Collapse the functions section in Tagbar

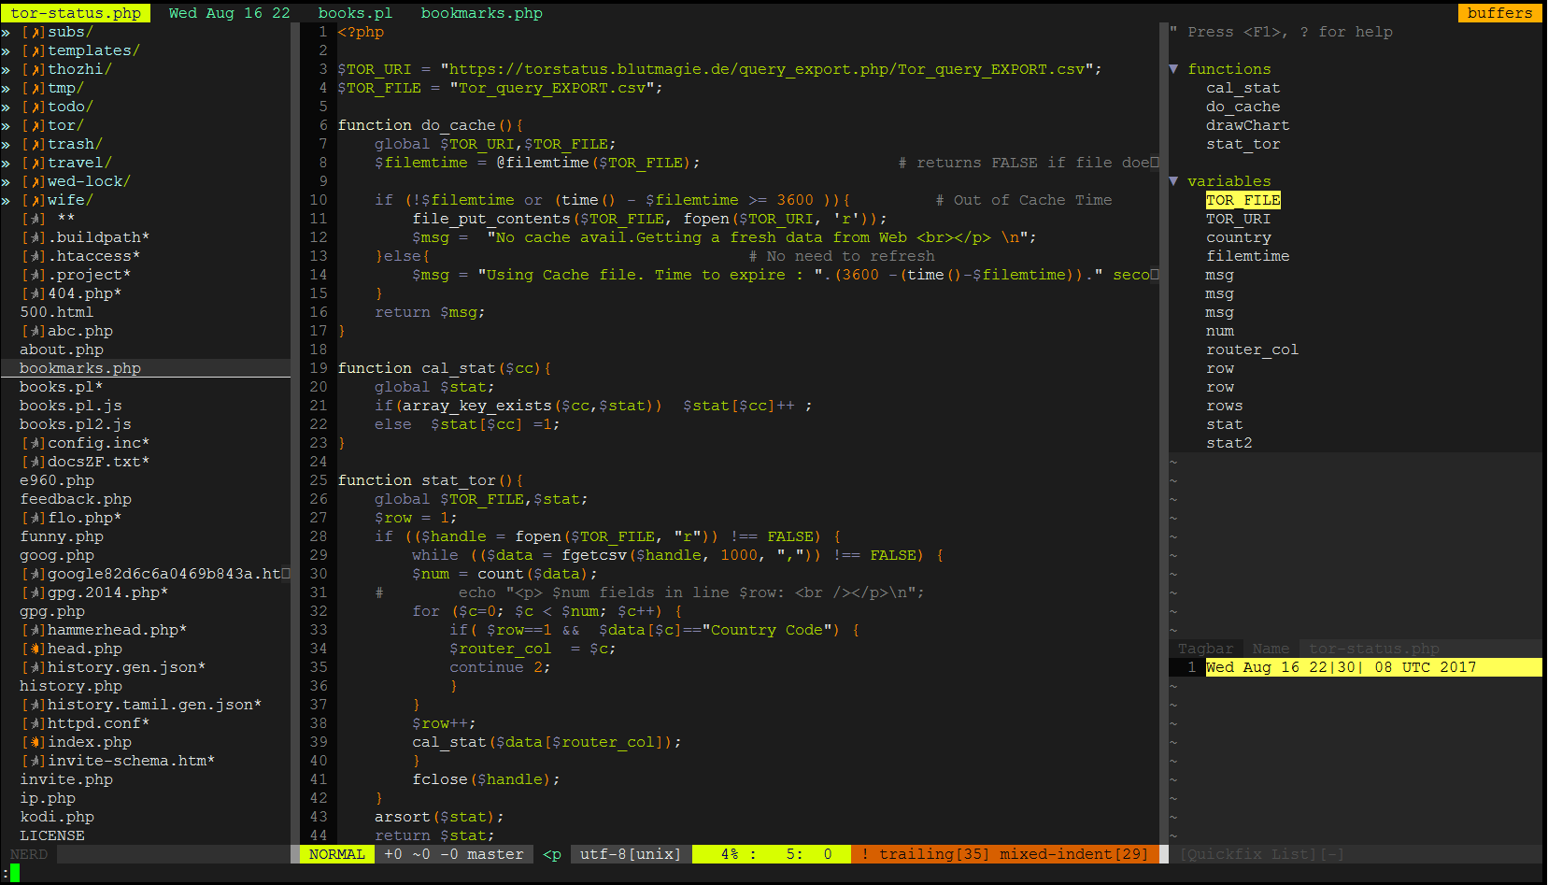1173,69
